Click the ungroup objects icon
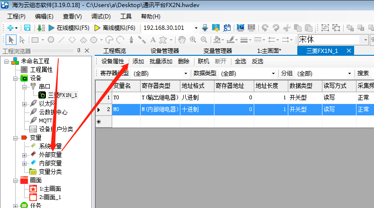The image size is (374, 208). (x=336, y=28)
